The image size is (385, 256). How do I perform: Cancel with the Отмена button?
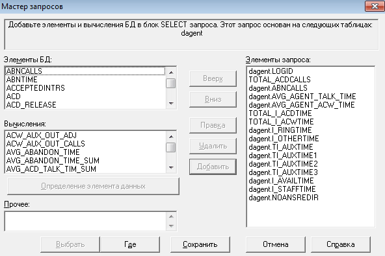pos(276,244)
